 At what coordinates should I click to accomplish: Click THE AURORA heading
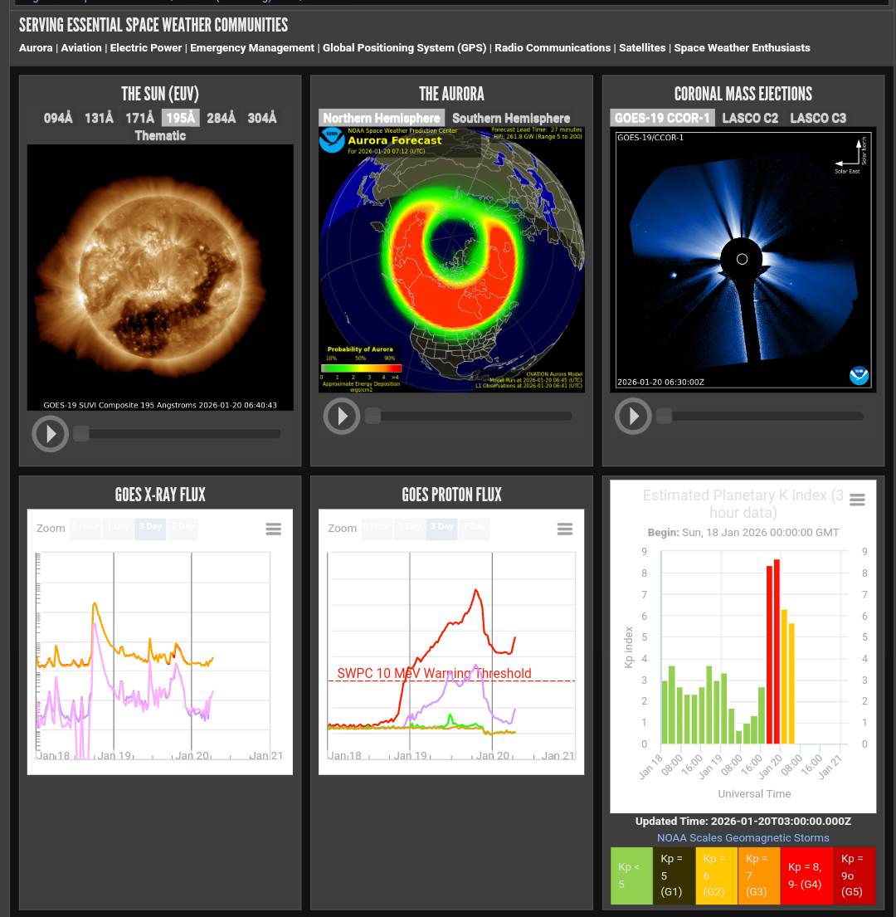tap(452, 94)
